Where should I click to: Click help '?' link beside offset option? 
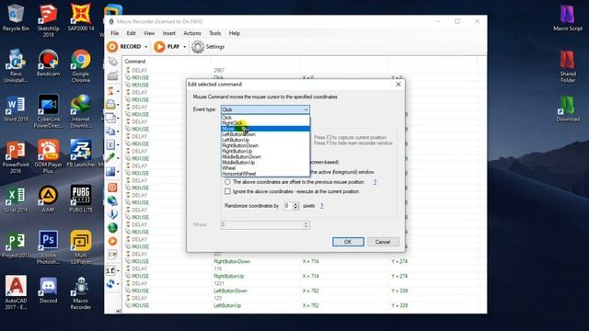[375, 182]
